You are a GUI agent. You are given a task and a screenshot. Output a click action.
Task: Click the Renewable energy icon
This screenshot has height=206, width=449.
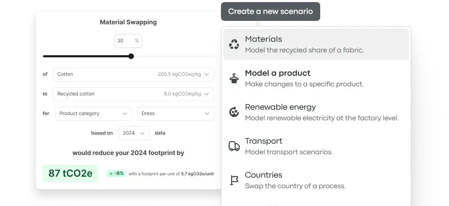(234, 112)
